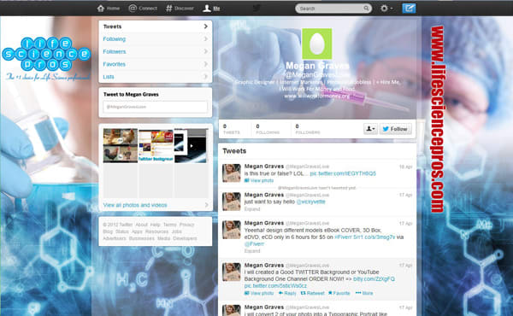Click the chevron next to Following
Viewport: 513px width, 316px height.
(205, 39)
